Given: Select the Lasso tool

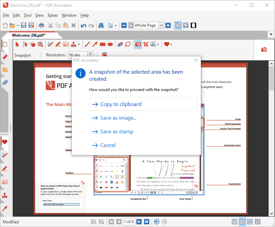Looking at the screenshot, I should pos(128,44).
